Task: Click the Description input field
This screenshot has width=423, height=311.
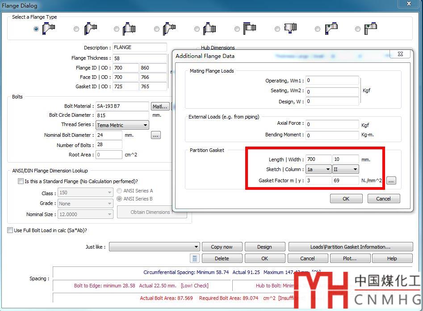Action: point(140,47)
